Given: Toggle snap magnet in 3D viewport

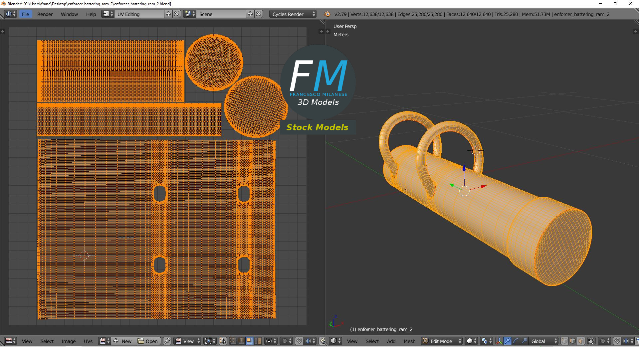Looking at the screenshot, I should click(x=617, y=341).
